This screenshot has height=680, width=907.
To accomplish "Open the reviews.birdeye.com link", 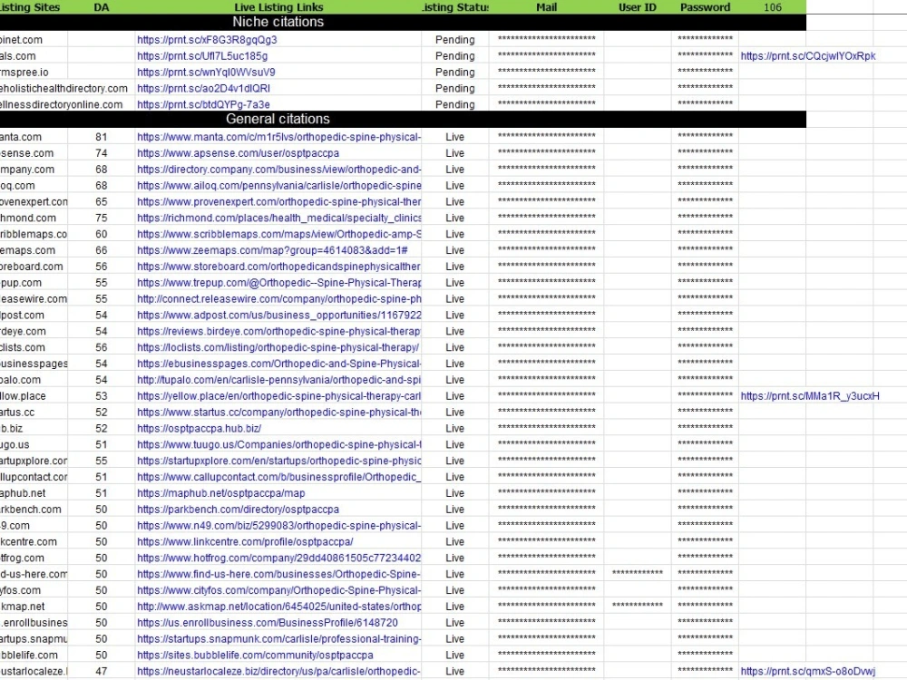I will click(278, 331).
